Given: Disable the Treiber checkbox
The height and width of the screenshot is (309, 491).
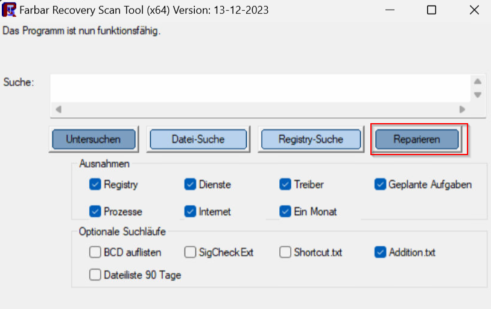Looking at the screenshot, I should point(285,185).
